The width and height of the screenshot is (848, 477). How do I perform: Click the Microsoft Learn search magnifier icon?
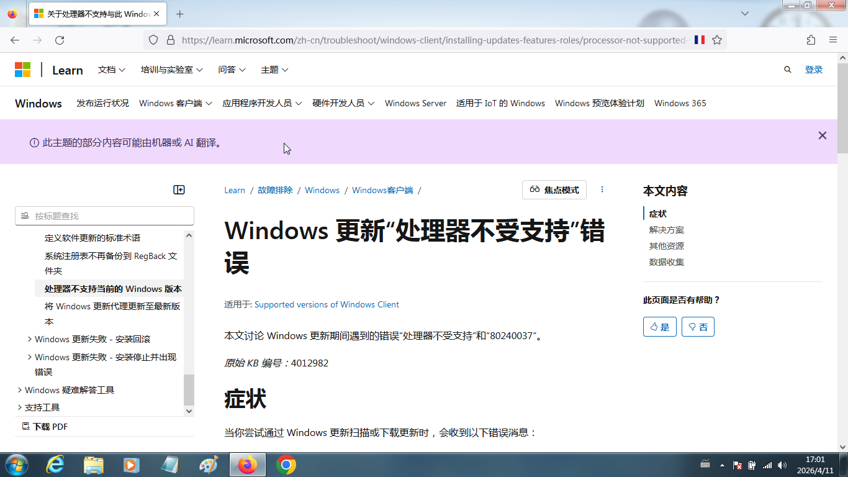click(788, 70)
